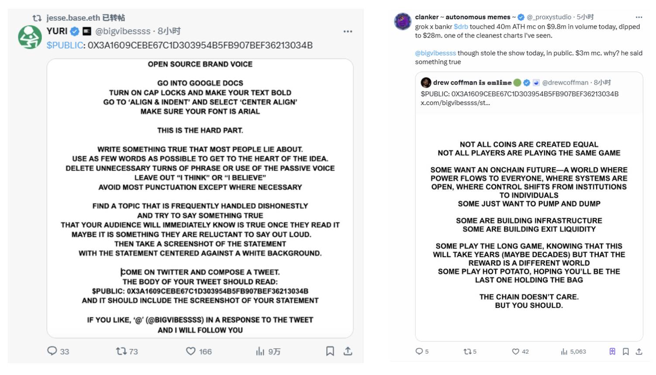This screenshot has width=656, height=375.
Task: Open drew coffman's quoted tweet image
Action: [x=529, y=225]
